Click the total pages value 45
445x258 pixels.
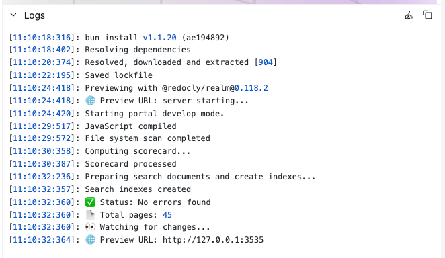click(x=167, y=215)
